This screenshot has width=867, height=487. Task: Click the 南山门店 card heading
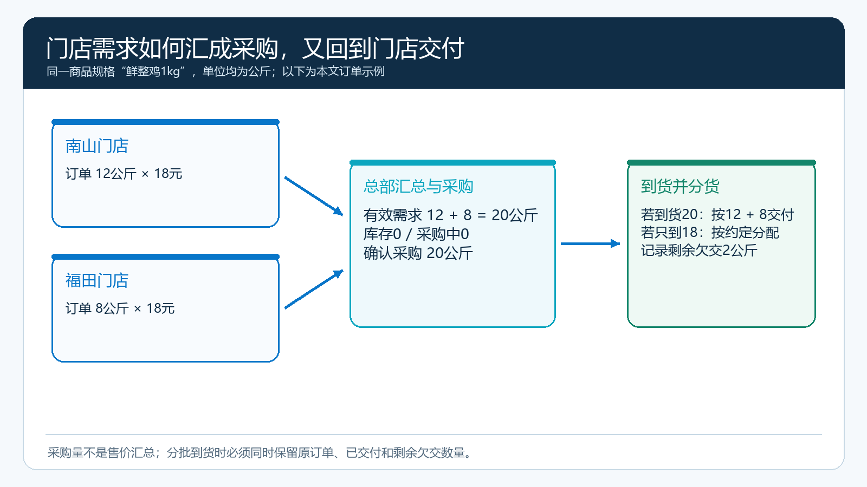pyautogui.click(x=97, y=146)
